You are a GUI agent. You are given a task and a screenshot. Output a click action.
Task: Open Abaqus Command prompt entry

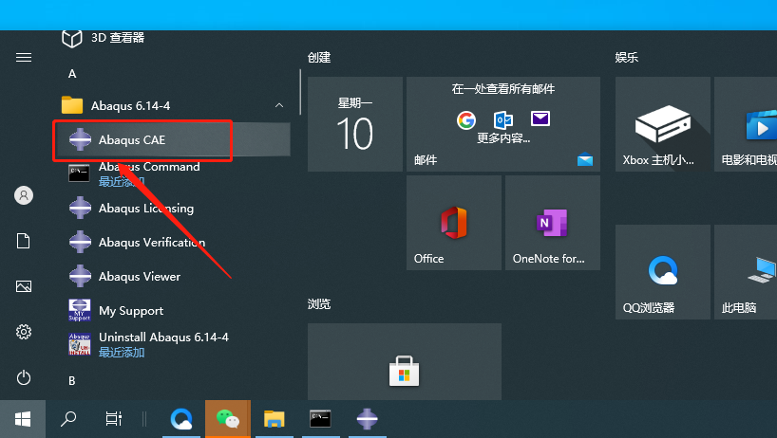point(172,173)
